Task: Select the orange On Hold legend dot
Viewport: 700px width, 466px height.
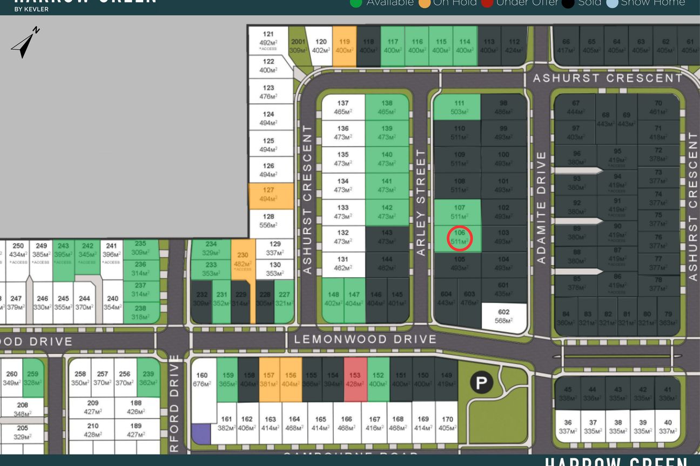Action: coord(424,3)
